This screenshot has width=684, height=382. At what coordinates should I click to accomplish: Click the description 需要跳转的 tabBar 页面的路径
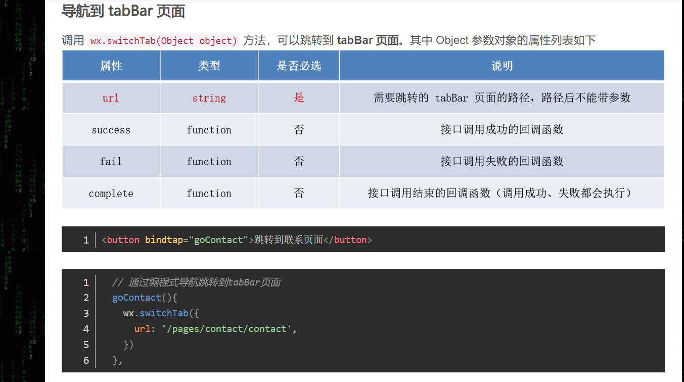tap(501, 98)
